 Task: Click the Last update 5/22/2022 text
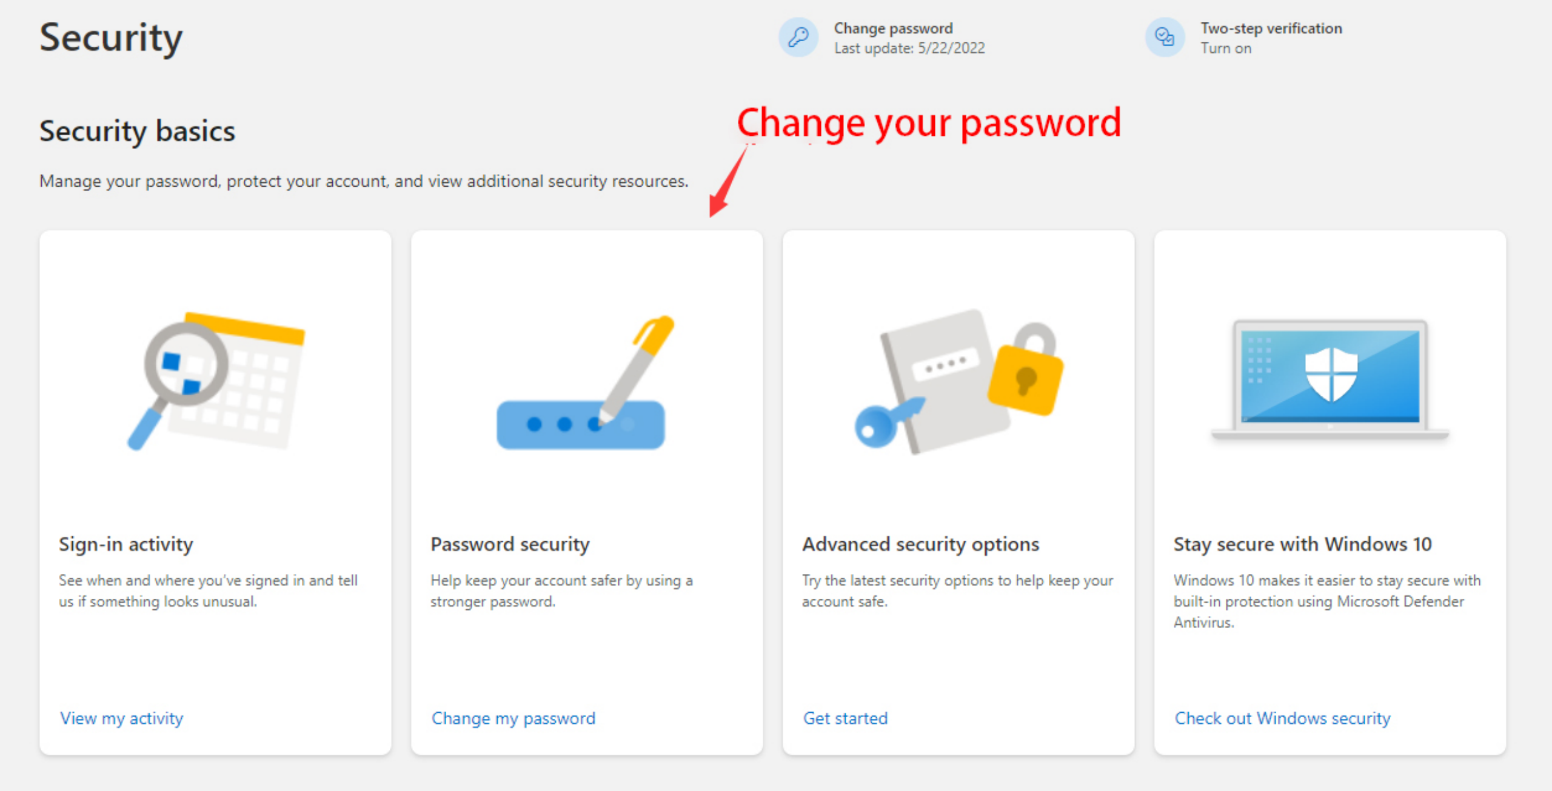click(x=909, y=48)
